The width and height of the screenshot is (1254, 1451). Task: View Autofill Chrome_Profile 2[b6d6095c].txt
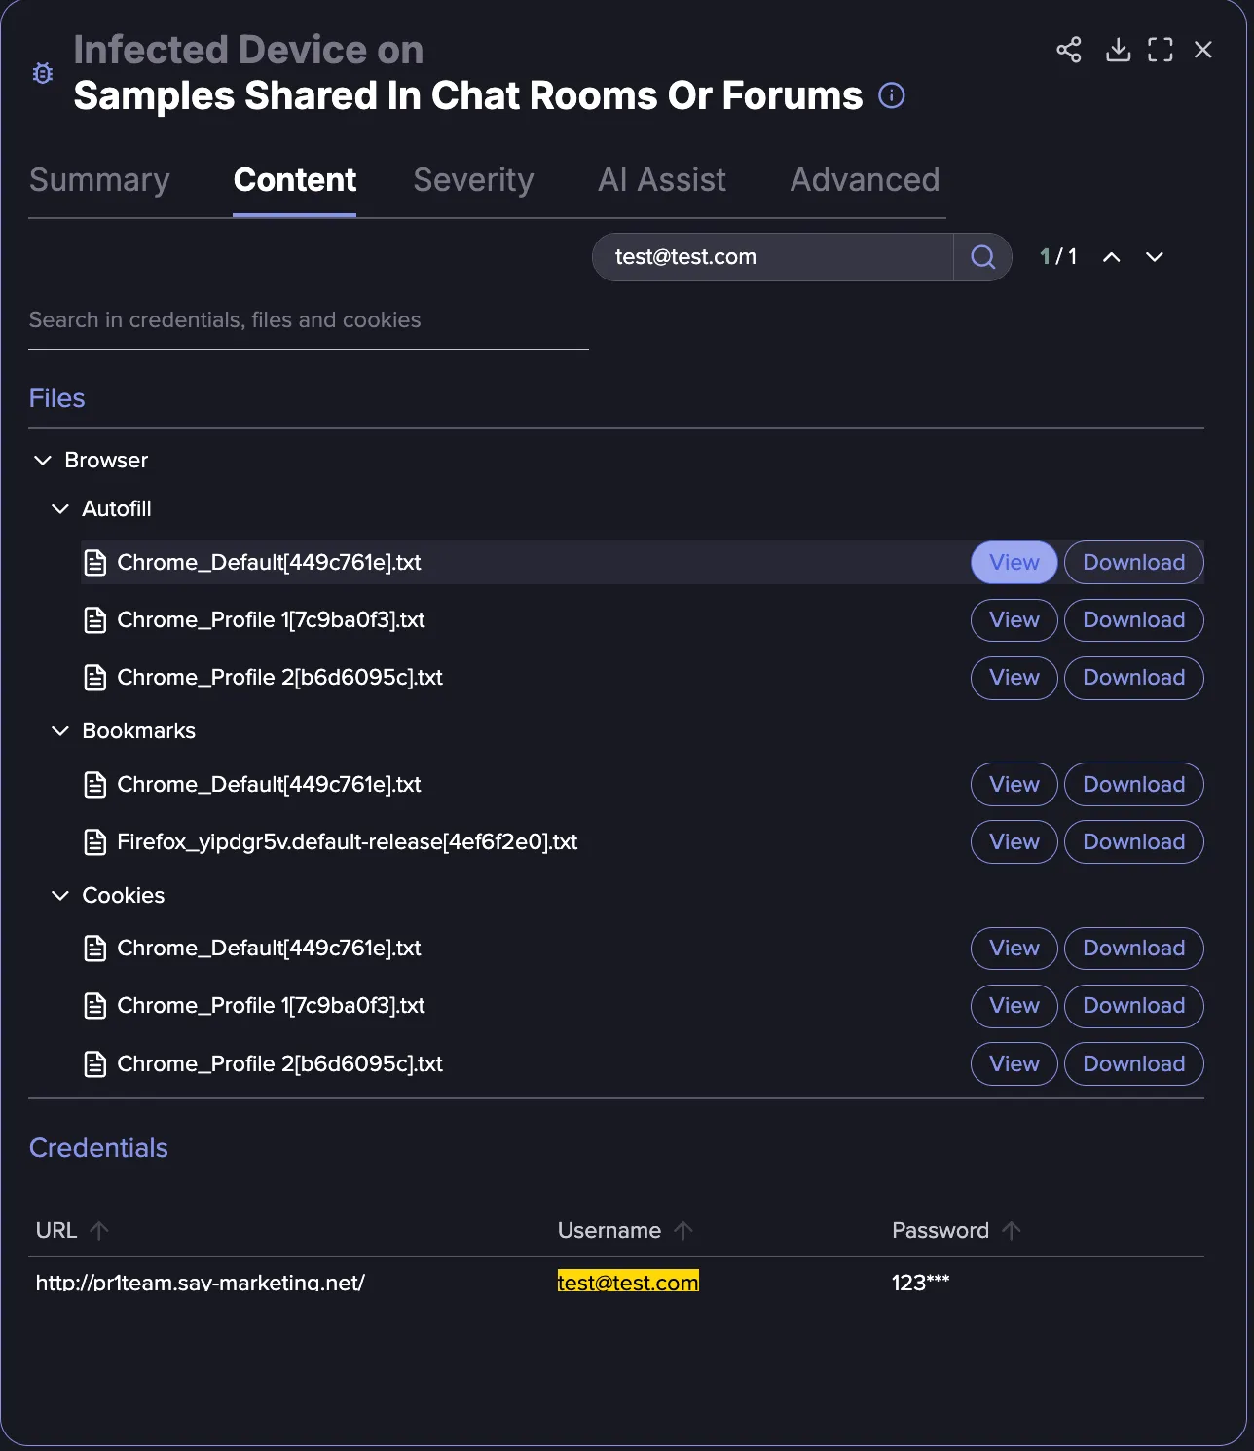1014,678
